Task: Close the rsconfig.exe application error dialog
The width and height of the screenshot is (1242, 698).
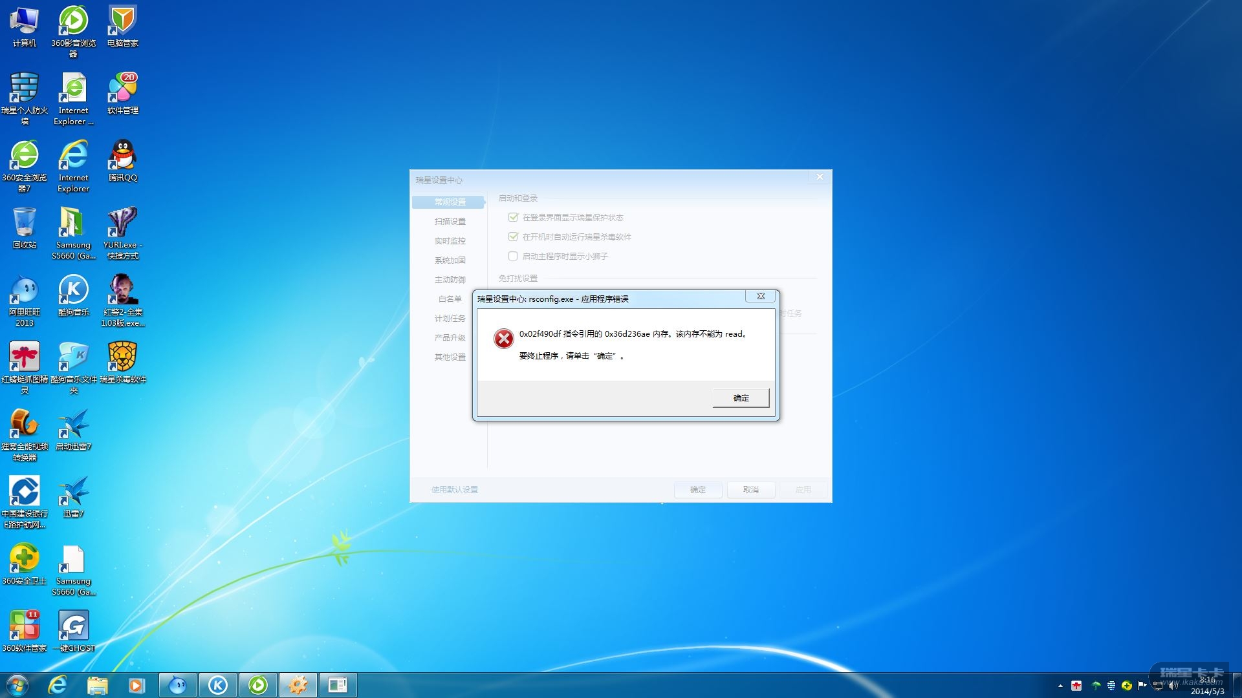Action: (x=761, y=296)
